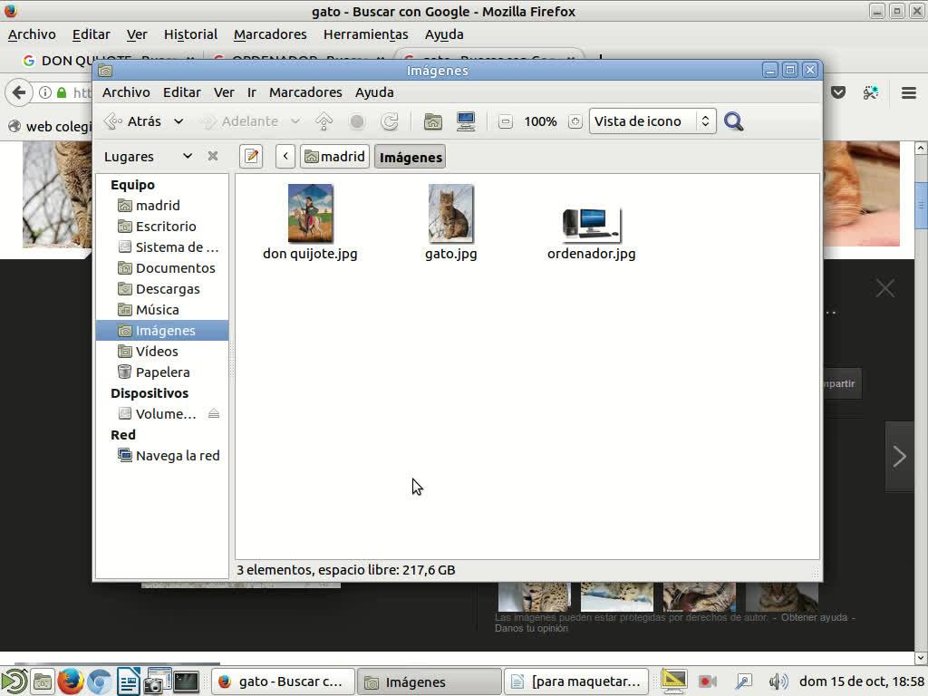928x696 pixels.
Task: Open the Marcadores menu in file manager
Action: tap(304, 92)
